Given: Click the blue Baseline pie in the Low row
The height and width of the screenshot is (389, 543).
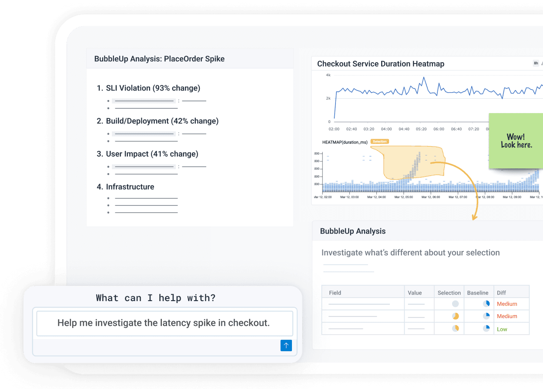Looking at the screenshot, I should 486,329.
